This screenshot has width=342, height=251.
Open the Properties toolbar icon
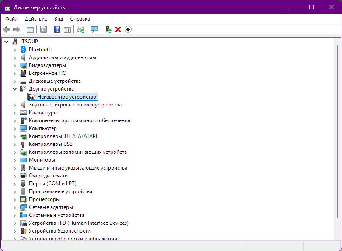43,29
